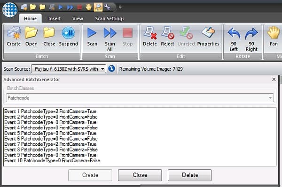Viewport: 282px width, 187px height.
Task: Switch to the Insert ribbon tab
Action: click(x=55, y=18)
